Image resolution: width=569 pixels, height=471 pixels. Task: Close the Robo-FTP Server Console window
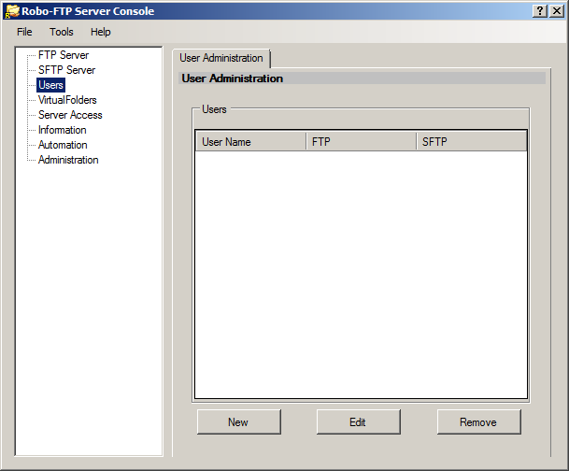click(x=557, y=11)
